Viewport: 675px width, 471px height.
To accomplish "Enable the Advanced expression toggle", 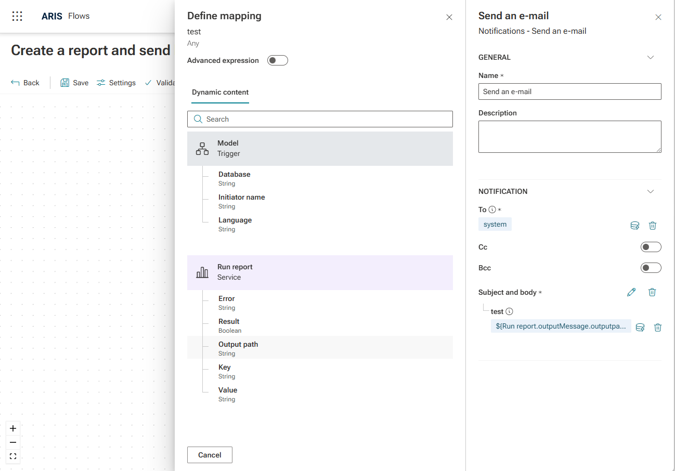I will (x=277, y=60).
